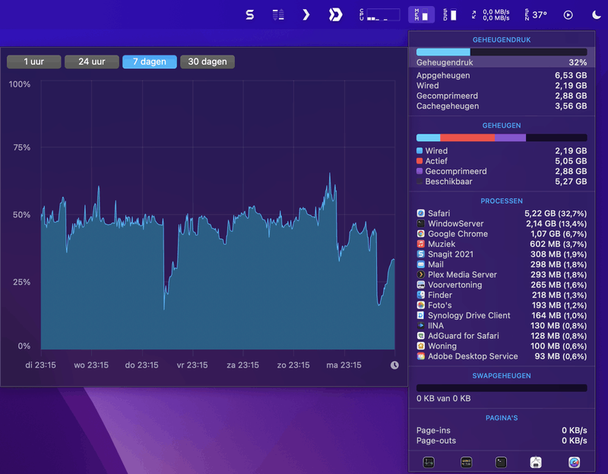
Task: Click the Appgeheugen 6,53 GB row
Action: tap(502, 75)
